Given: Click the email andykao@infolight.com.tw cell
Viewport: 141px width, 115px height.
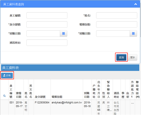Looking at the screenshot, I should (67, 103).
